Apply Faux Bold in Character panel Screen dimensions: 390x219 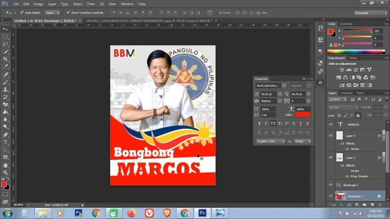[x=259, y=123]
